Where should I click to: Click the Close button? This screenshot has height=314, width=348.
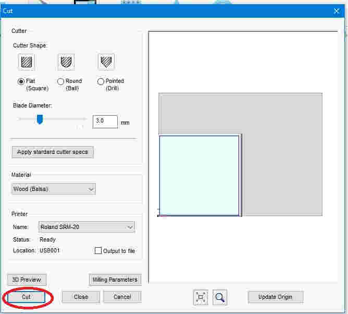click(x=81, y=297)
